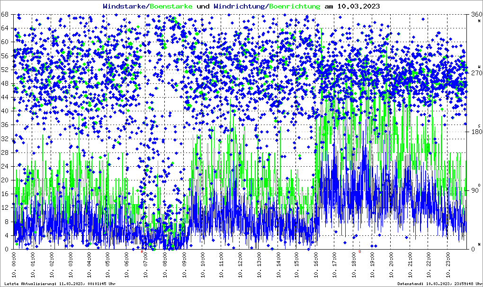Click the 40 wind speed axis label
The height and width of the screenshot is (287, 483).
pyautogui.click(x=5, y=111)
